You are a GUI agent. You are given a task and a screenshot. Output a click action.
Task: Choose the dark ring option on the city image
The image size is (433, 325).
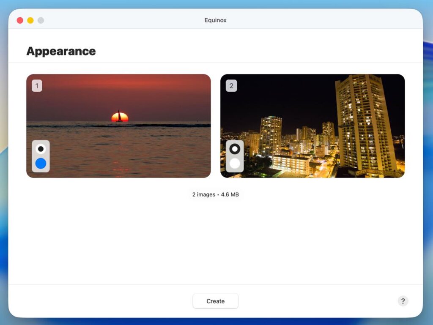click(235, 149)
